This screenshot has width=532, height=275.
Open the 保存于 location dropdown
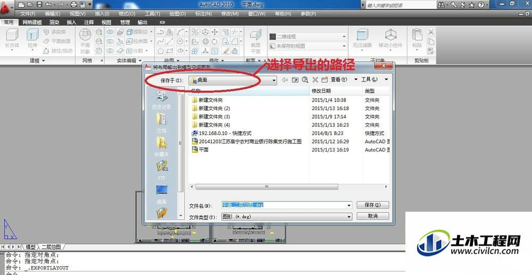click(274, 80)
